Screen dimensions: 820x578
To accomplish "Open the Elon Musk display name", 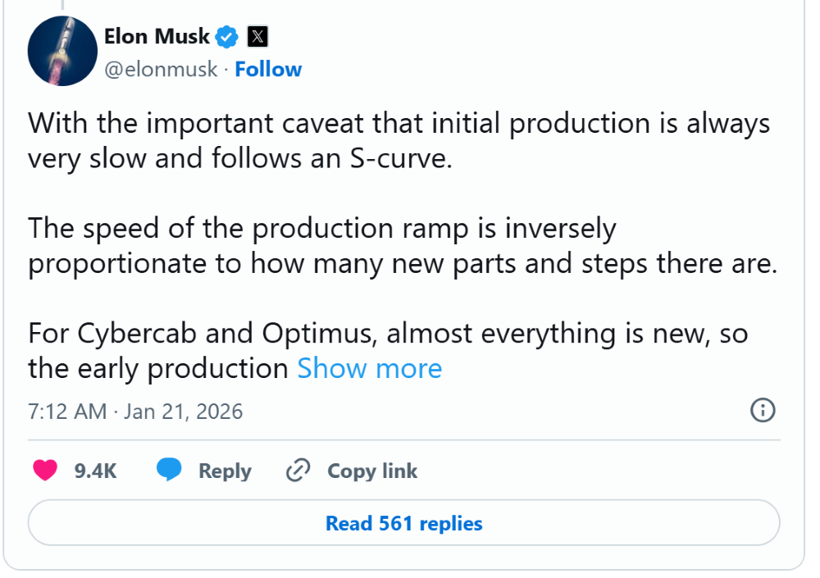I will (157, 36).
